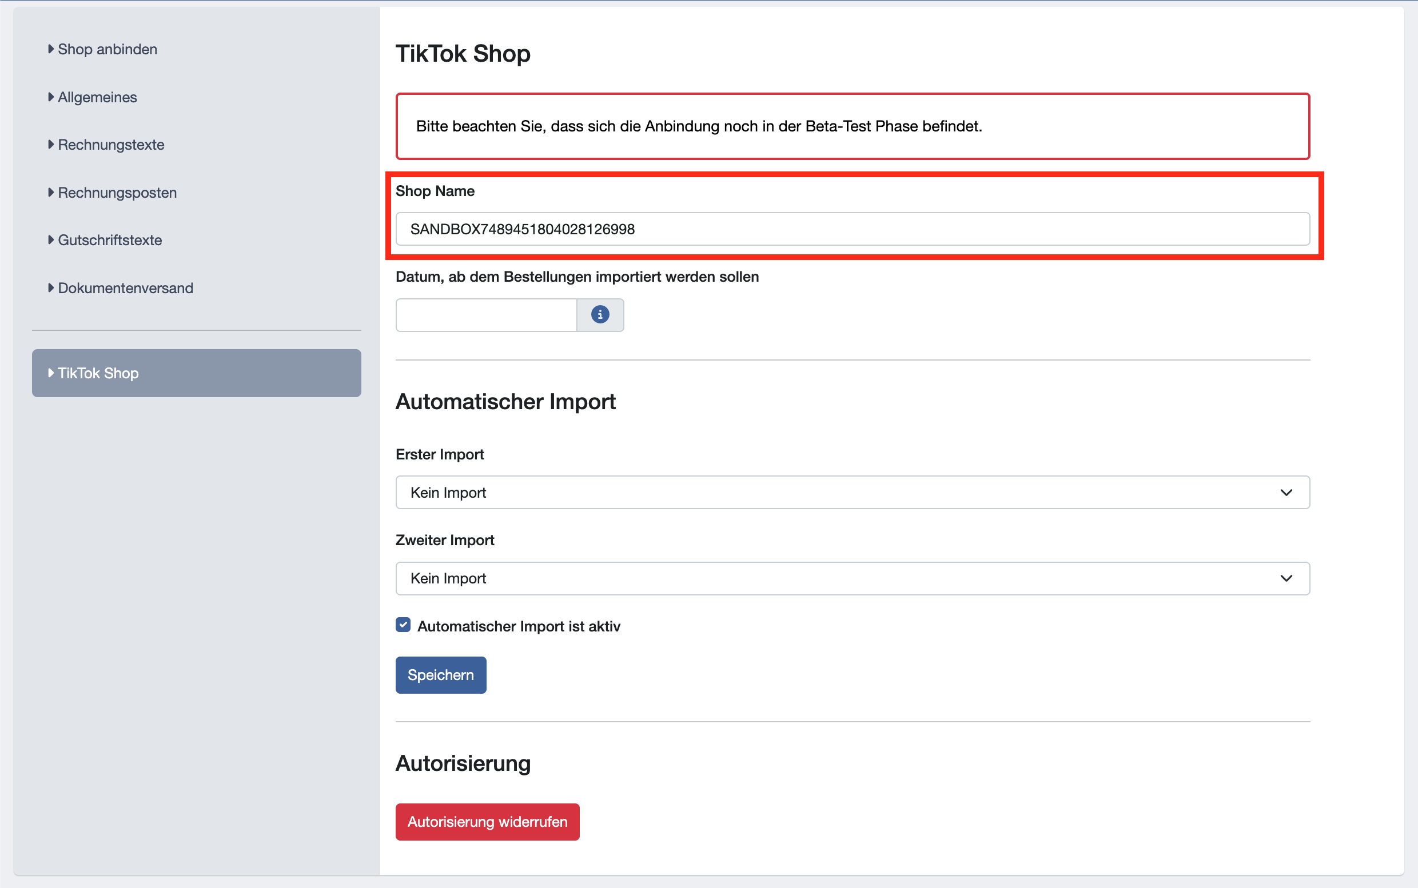Screen dimensions: 1418x888
Task: Open Shop anbinden sidebar section
Action: click(x=107, y=49)
